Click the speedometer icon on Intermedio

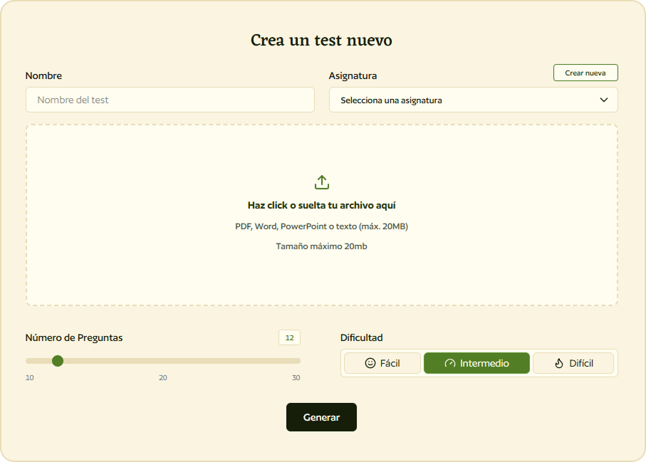[x=449, y=362]
